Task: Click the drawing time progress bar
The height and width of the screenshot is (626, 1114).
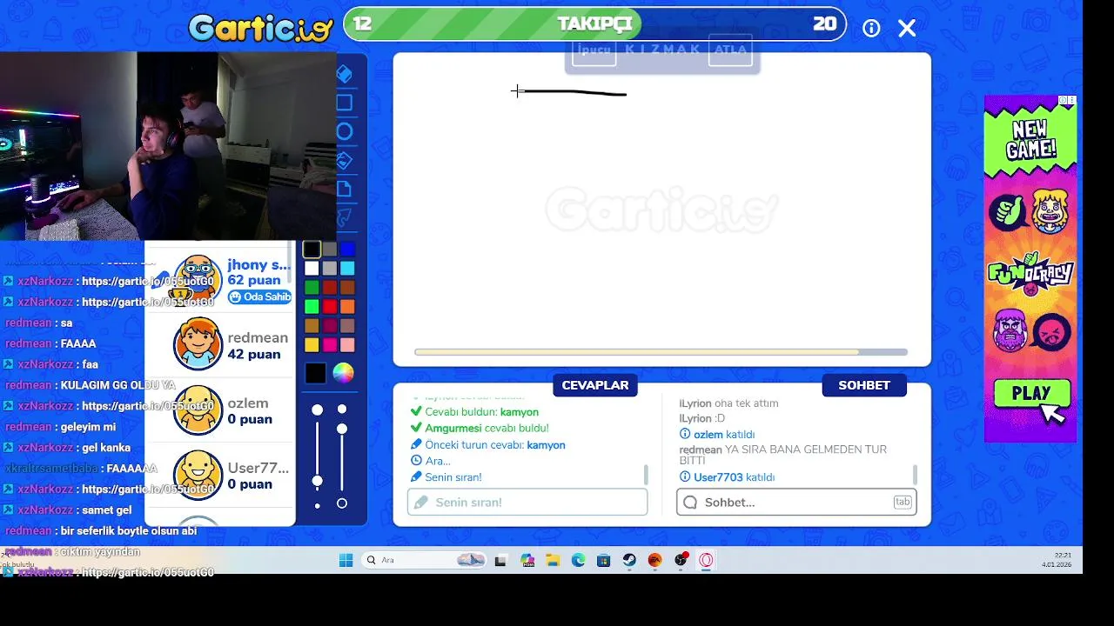Action: point(661,352)
